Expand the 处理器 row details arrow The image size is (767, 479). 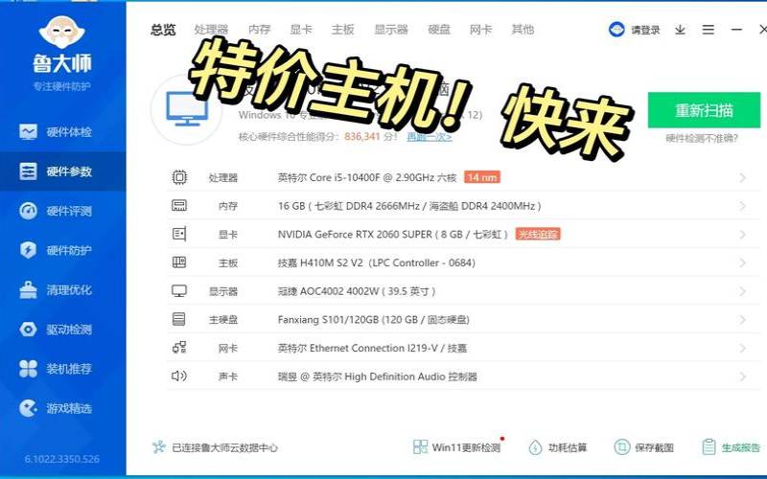(x=743, y=177)
